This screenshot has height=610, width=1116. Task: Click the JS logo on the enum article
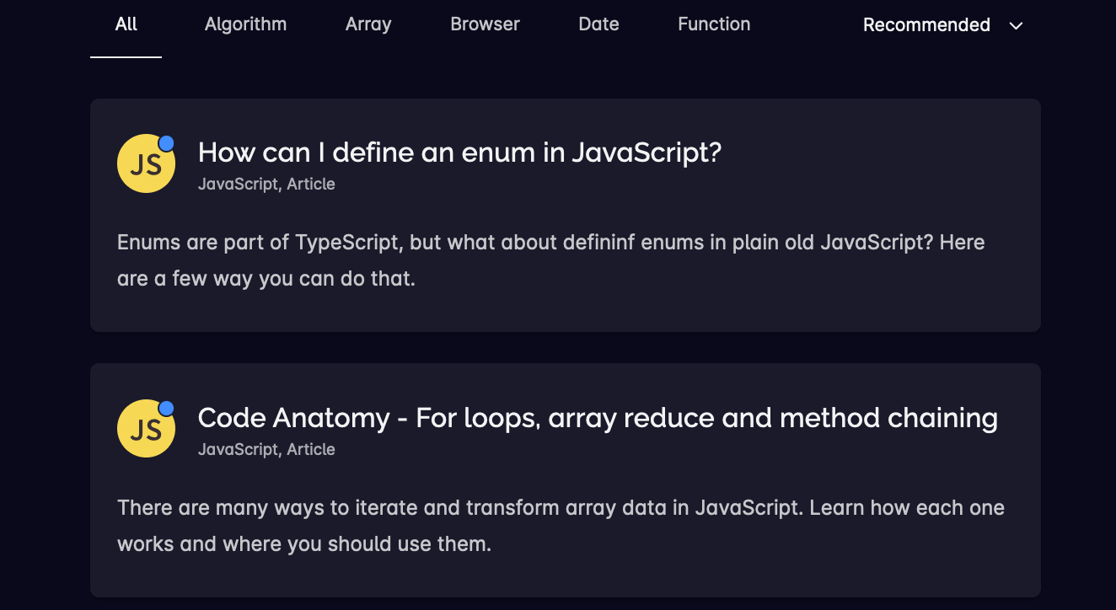tap(146, 164)
